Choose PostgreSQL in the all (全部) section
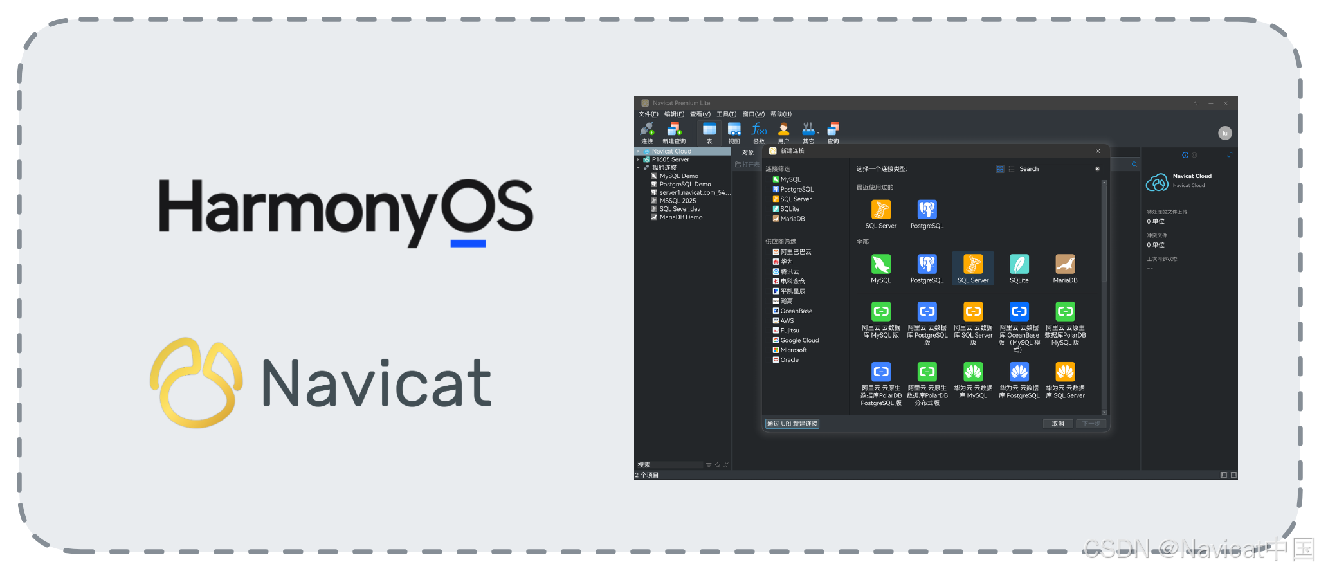This screenshot has width=1319, height=571. click(927, 269)
